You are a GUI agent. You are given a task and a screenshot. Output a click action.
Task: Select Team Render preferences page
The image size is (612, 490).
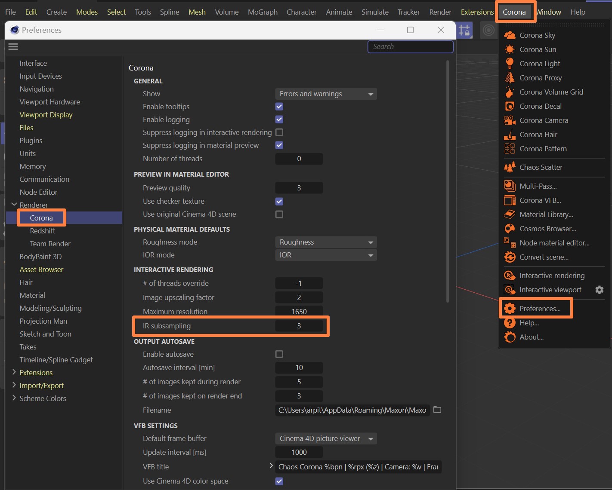[x=50, y=244]
